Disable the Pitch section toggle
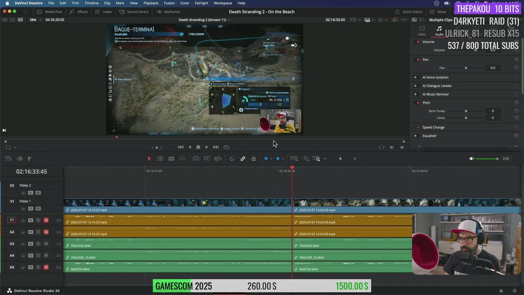The width and height of the screenshot is (524, 295). pos(418,103)
